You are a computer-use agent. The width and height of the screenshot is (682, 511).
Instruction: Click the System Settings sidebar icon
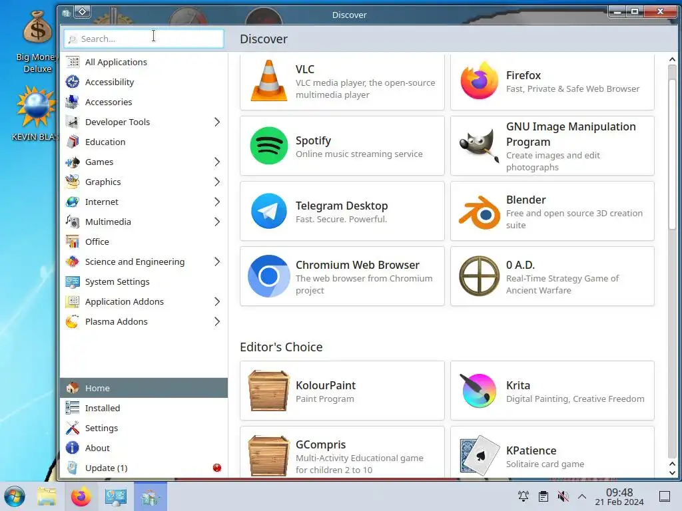coord(73,281)
